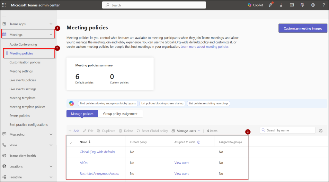Viewport: 329px width, 182px height.
Task: Click the Duplicate toolbar button
Action: (x=106, y=131)
